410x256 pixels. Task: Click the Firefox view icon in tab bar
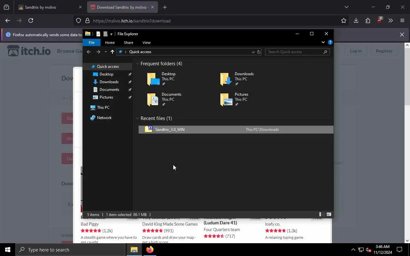click(x=6, y=7)
